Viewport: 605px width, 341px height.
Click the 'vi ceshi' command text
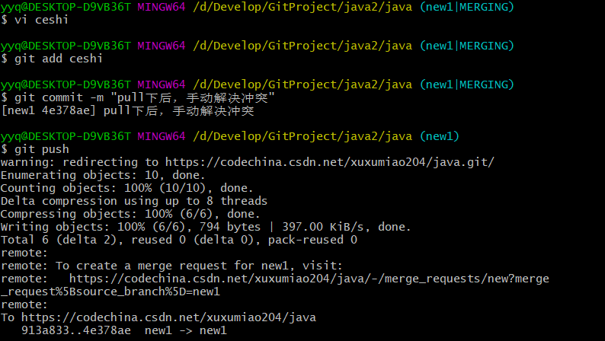41,20
